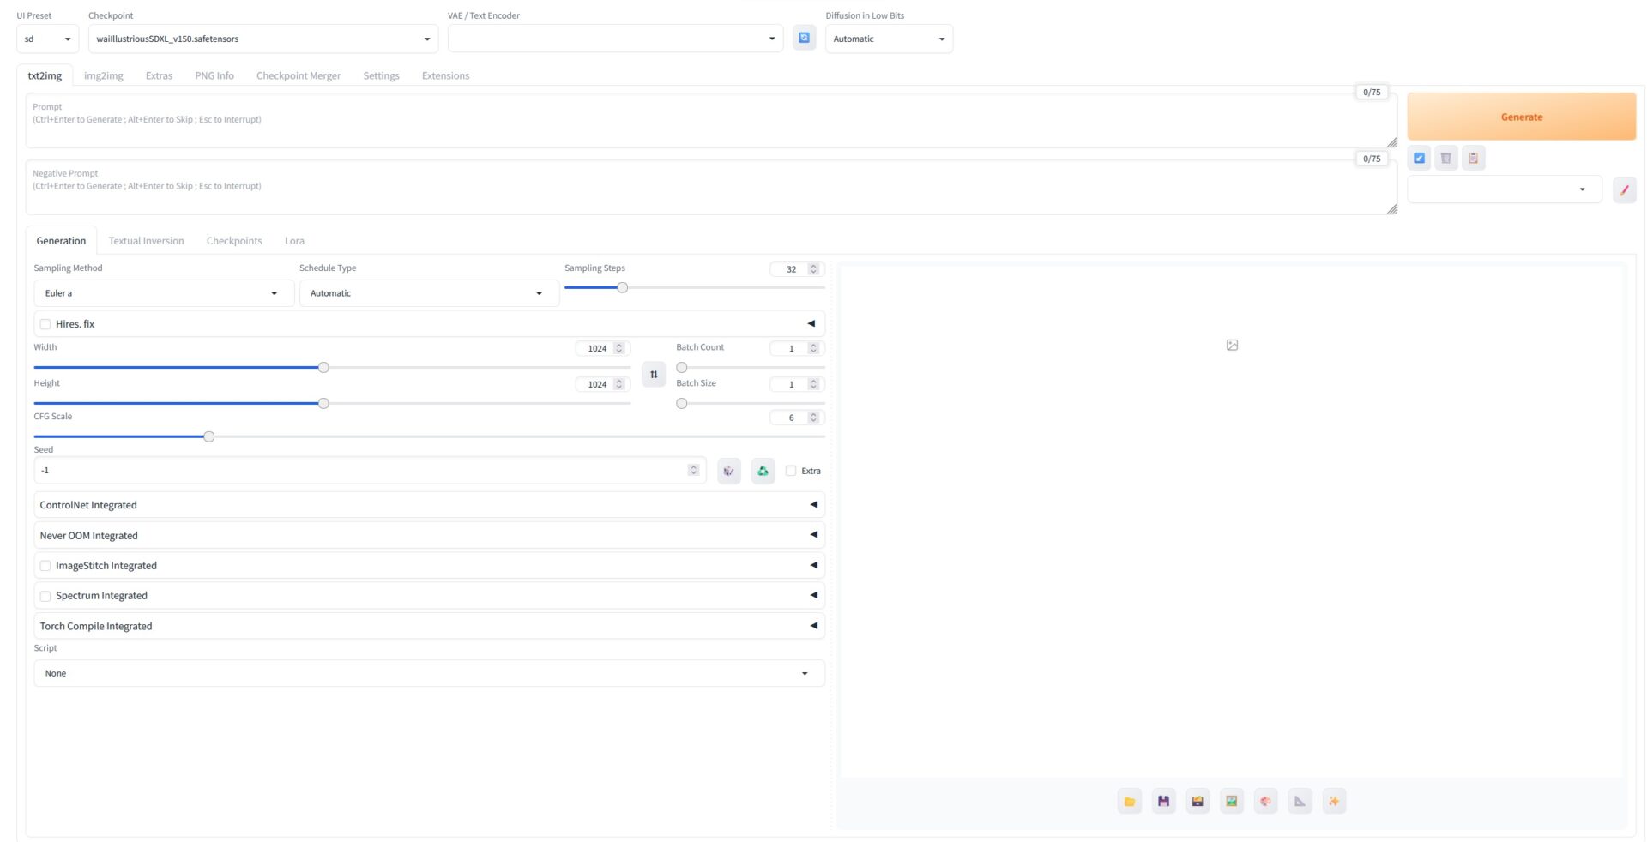Click the CFG Scale value spinner arrows
This screenshot has width=1647, height=842.
pos(814,418)
